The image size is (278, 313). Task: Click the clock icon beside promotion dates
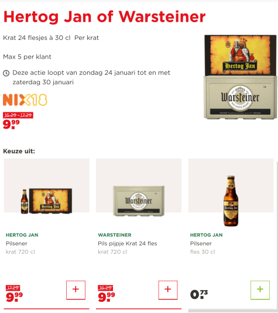click(x=6, y=73)
